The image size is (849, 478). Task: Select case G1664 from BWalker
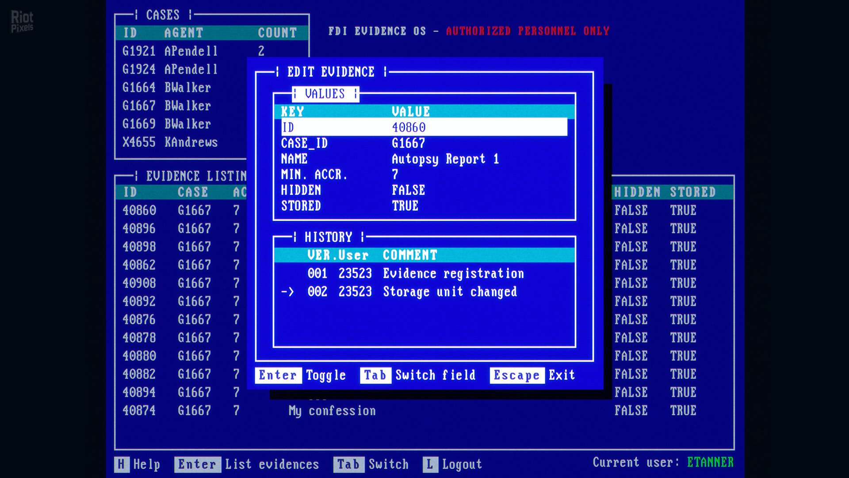167,87
